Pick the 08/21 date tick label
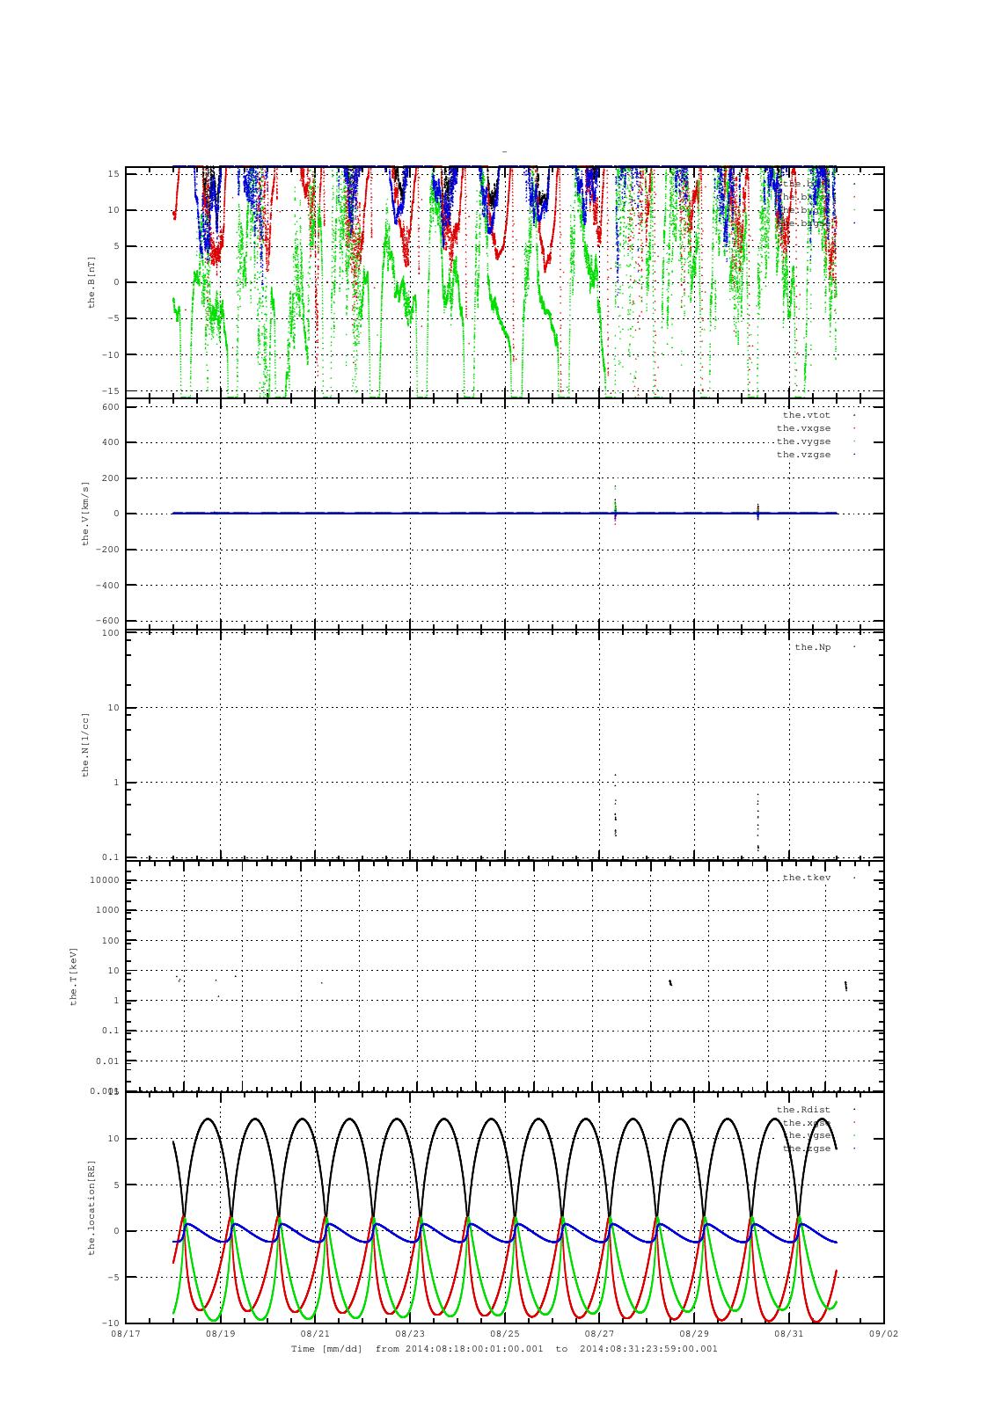This screenshot has width=995, height=1407. [315, 1333]
